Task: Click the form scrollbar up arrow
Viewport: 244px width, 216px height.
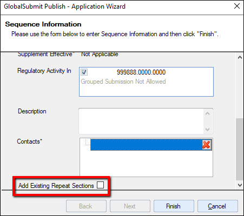Action: [240, 58]
